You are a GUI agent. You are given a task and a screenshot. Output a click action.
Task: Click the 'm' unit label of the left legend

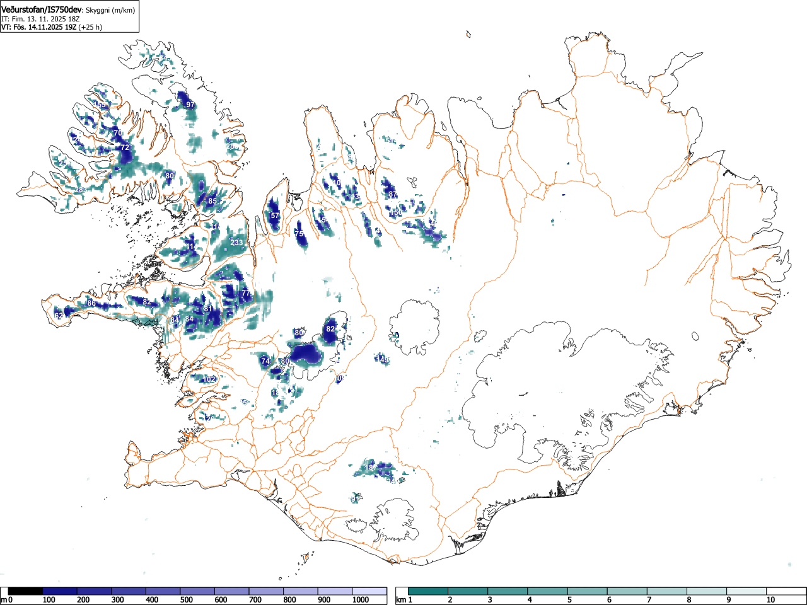pyautogui.click(x=4, y=600)
